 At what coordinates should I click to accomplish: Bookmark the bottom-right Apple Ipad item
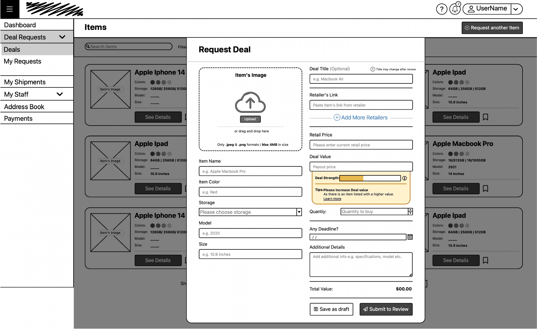coord(485,261)
